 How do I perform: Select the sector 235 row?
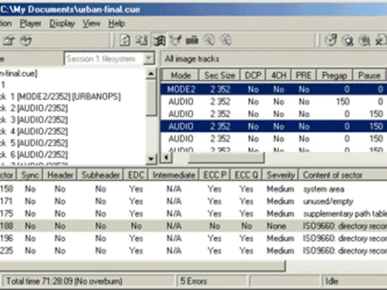click(x=193, y=250)
